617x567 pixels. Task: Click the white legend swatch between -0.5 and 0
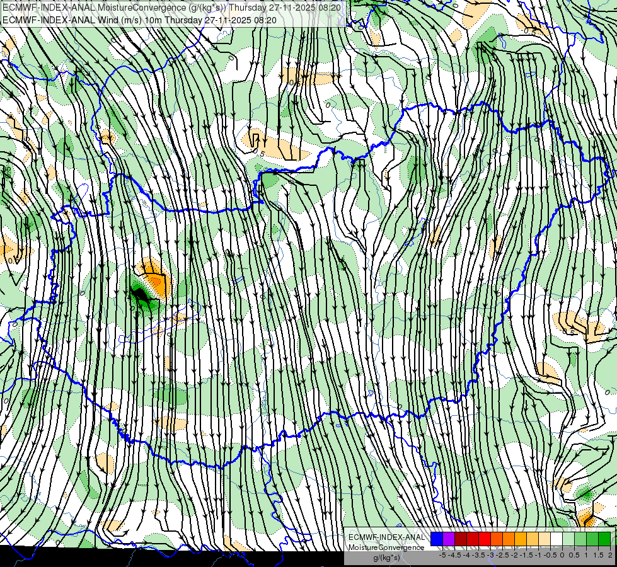(556, 539)
